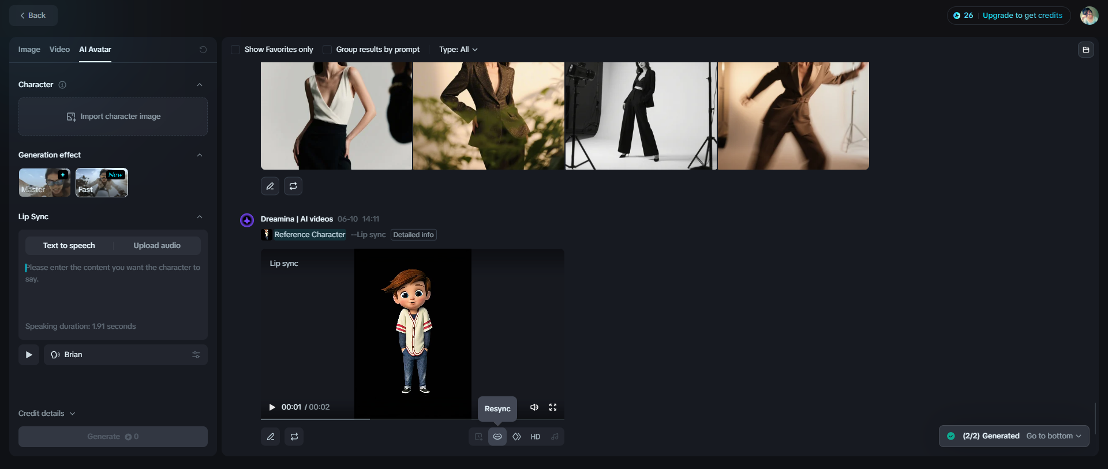1108x469 pixels.
Task: Collapse the Generation effect section
Action: [x=200, y=155]
